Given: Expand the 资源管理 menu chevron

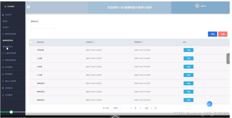Looking at the screenshot, I should pyautogui.click(x=22, y=88).
